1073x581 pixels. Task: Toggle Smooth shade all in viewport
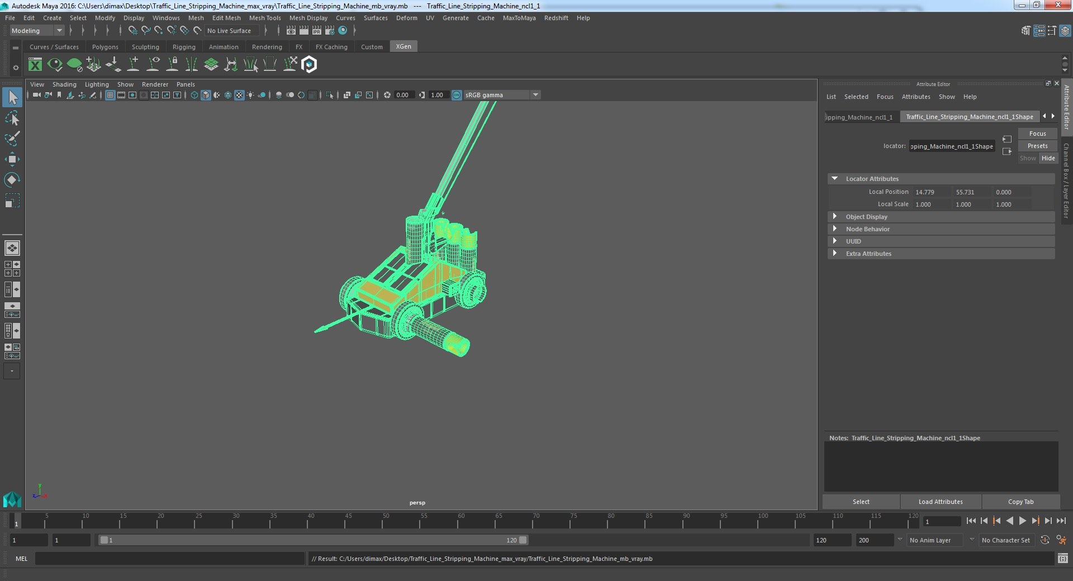pyautogui.click(x=206, y=95)
